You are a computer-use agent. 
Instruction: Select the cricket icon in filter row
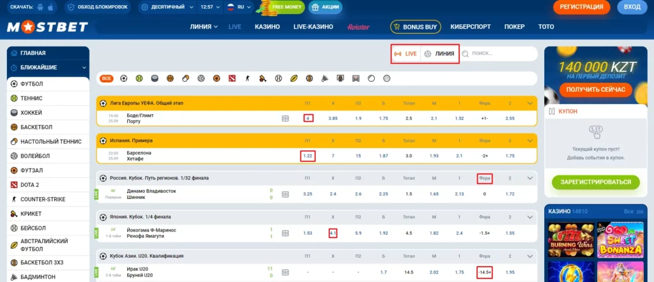point(262,78)
